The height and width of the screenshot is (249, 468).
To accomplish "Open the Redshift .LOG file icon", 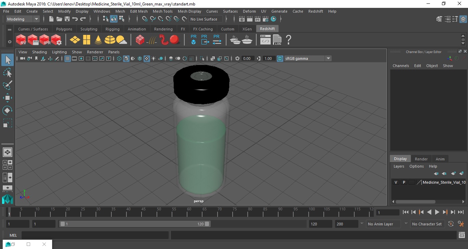I will [277, 40].
